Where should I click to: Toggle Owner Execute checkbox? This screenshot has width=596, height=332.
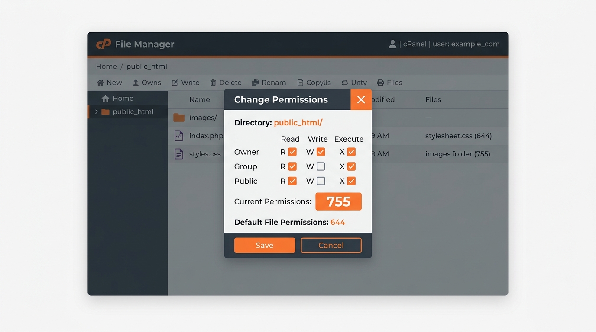click(x=351, y=152)
